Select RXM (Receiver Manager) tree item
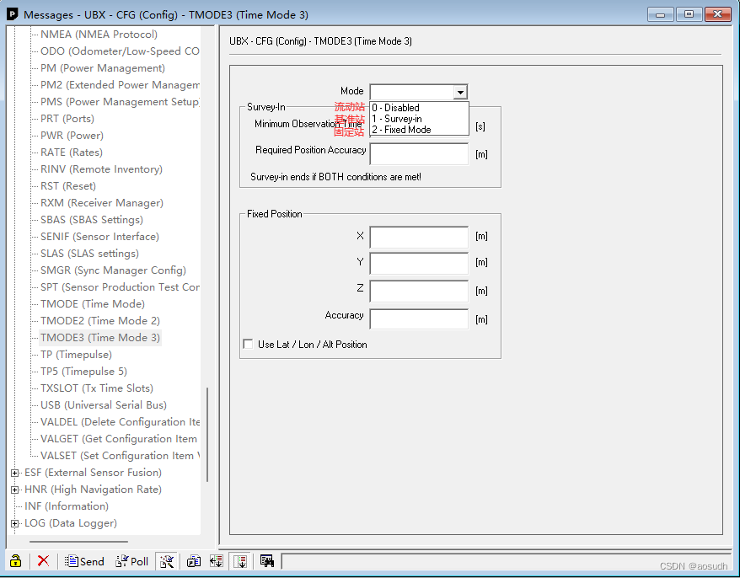The image size is (740, 578). coord(102,203)
